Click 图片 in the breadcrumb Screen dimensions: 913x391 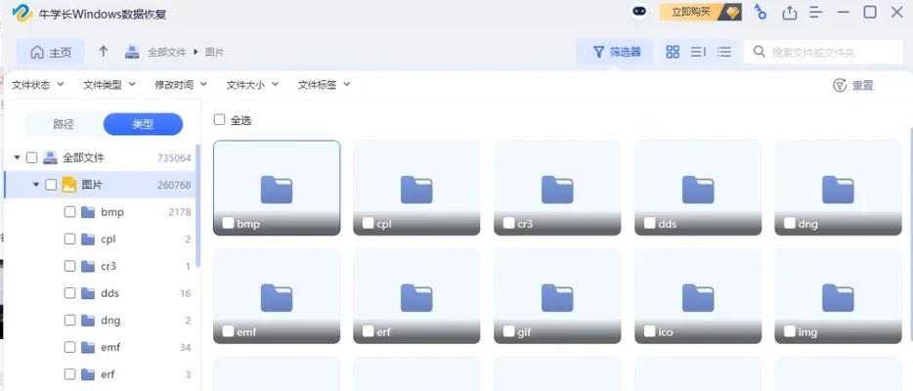[x=214, y=53]
